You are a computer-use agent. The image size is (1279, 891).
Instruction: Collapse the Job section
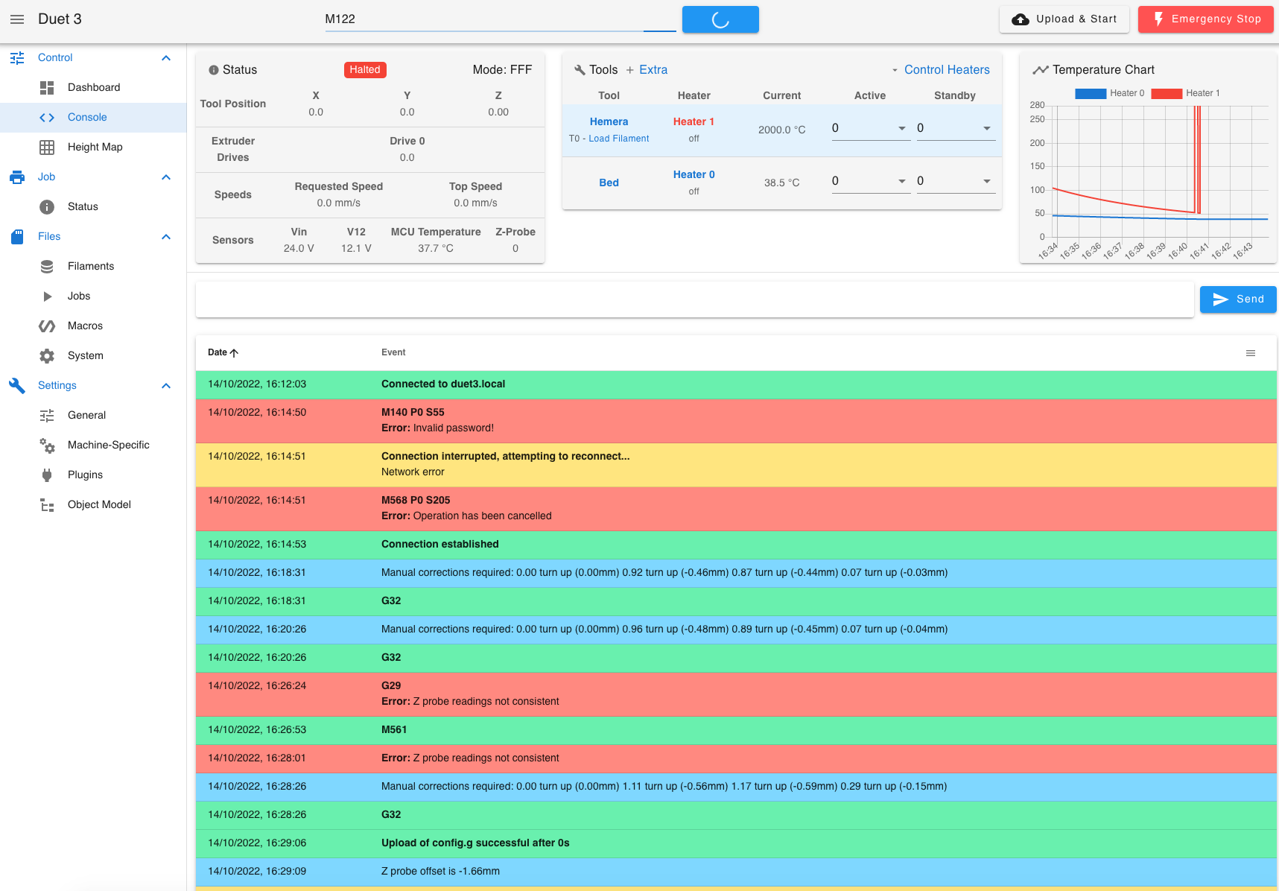click(166, 177)
